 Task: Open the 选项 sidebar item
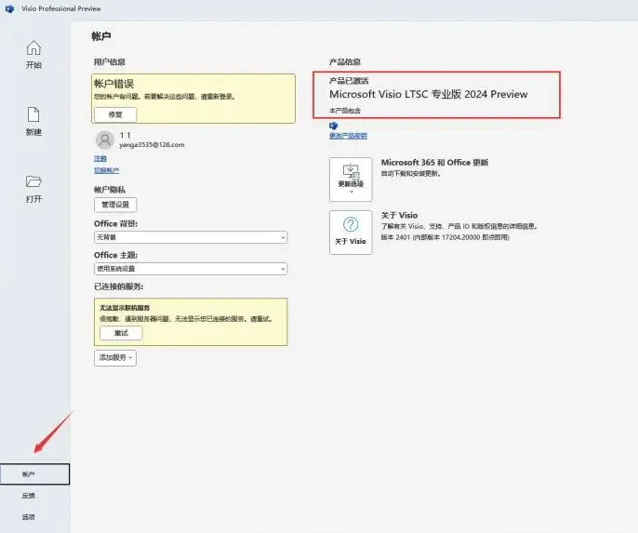click(29, 517)
